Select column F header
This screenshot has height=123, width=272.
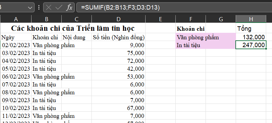tap(191, 19)
